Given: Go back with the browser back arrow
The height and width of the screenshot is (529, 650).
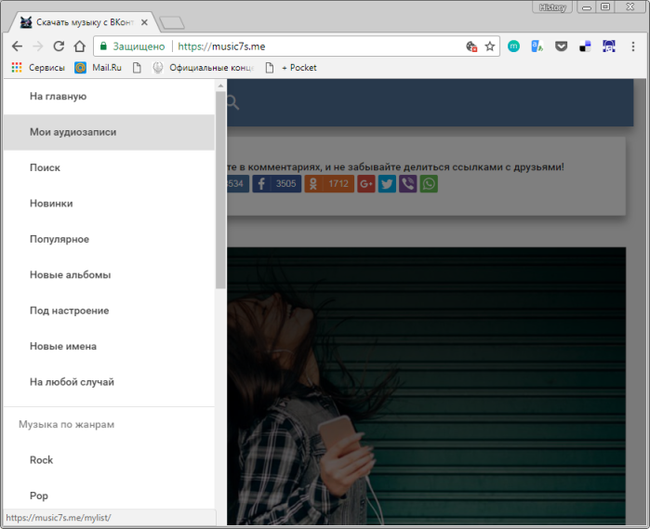Looking at the screenshot, I should click(17, 46).
